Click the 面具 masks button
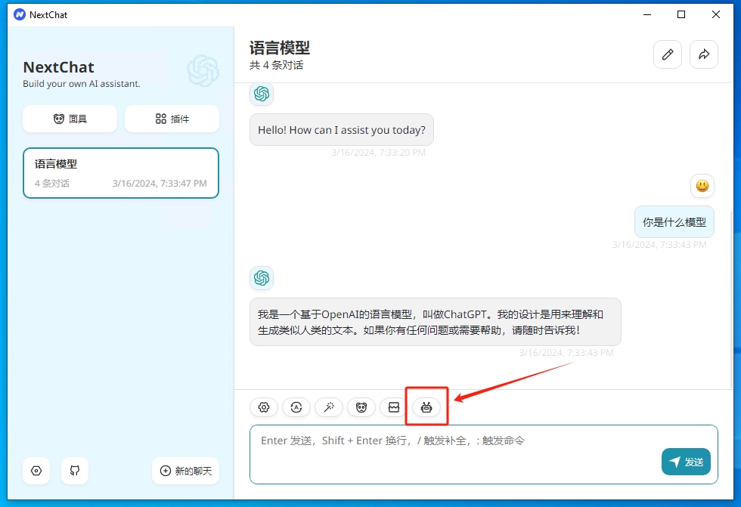The width and height of the screenshot is (741, 507). click(x=70, y=119)
